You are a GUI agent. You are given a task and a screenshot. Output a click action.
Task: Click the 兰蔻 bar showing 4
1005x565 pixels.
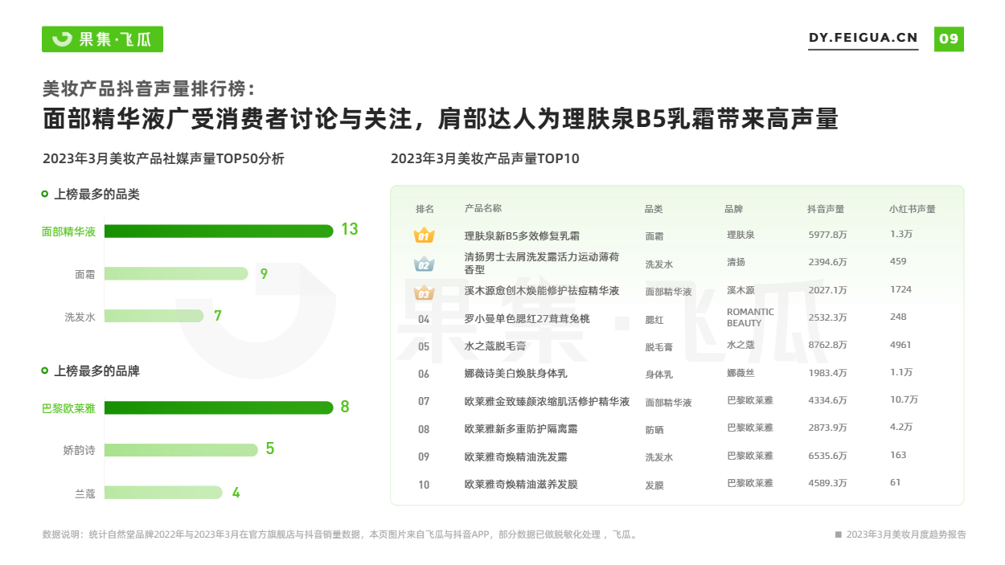tap(164, 493)
